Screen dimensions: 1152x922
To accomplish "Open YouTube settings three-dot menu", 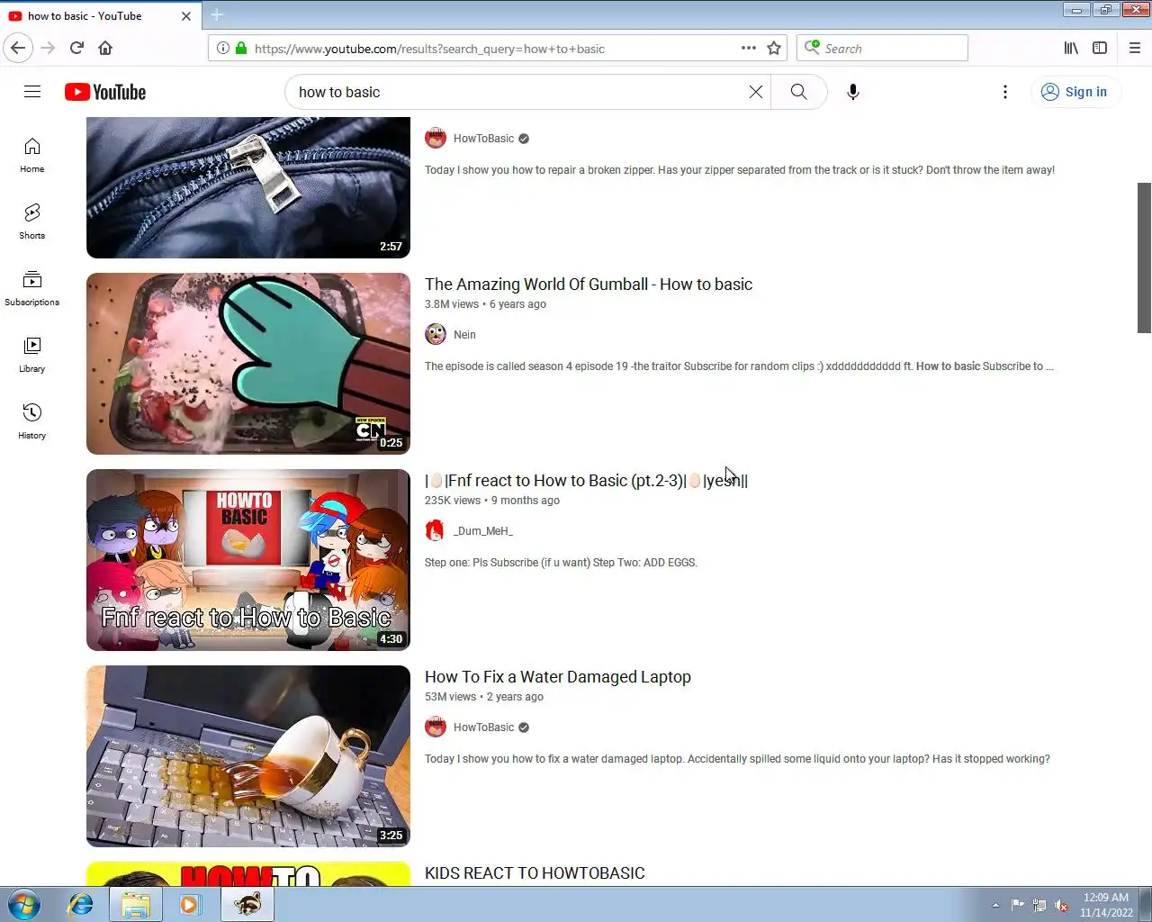I will (1005, 92).
